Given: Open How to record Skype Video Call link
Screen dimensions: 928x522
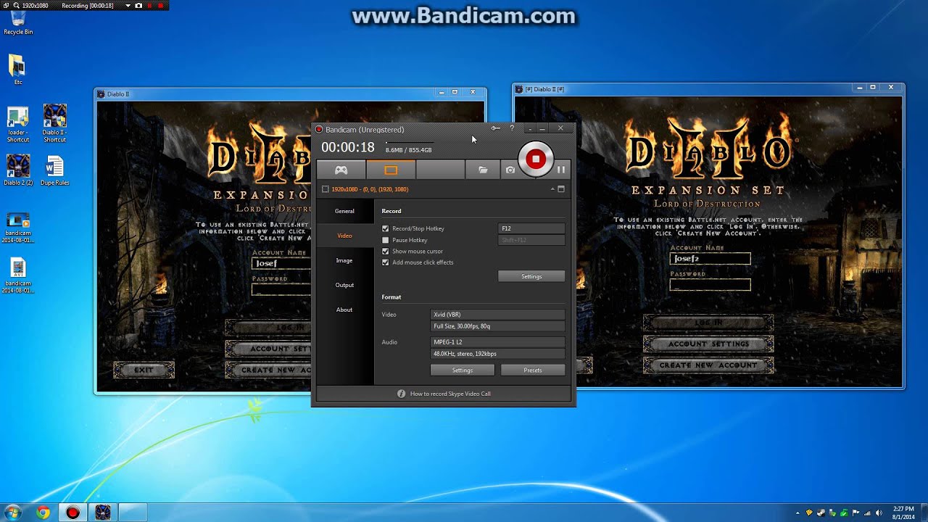Looking at the screenshot, I should pyautogui.click(x=450, y=394).
